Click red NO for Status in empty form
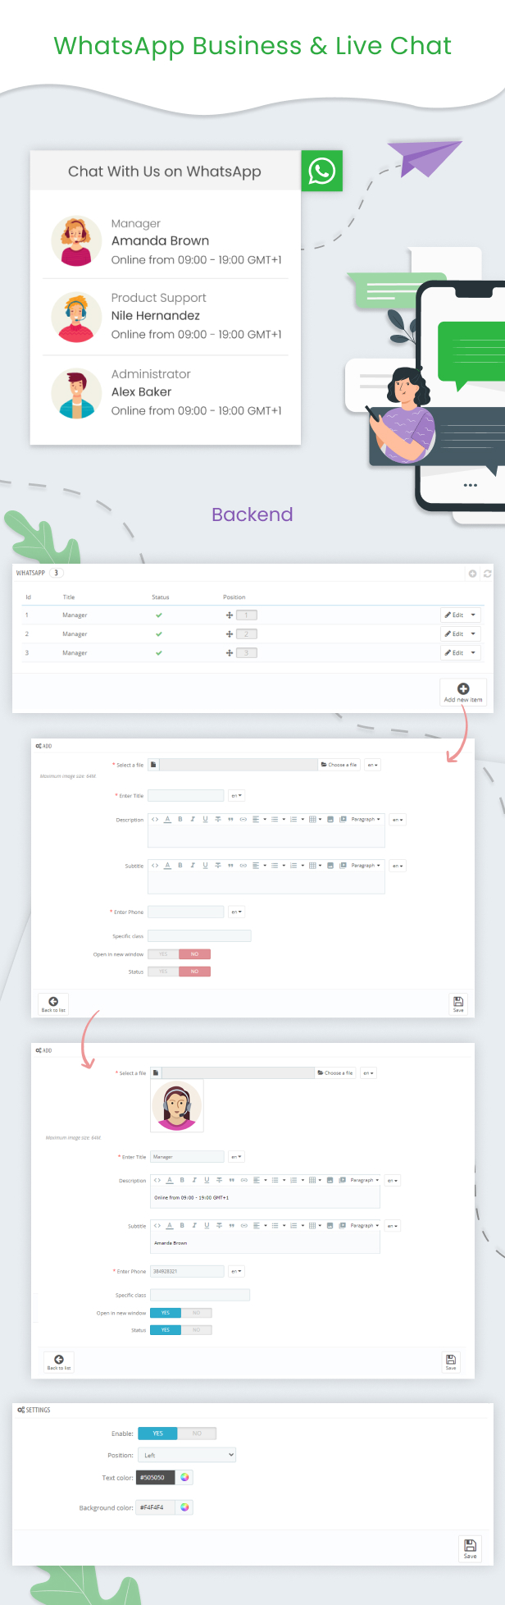 (x=194, y=972)
